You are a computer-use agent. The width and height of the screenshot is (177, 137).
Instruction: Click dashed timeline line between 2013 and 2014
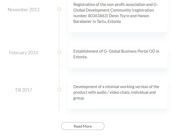(59, 31)
